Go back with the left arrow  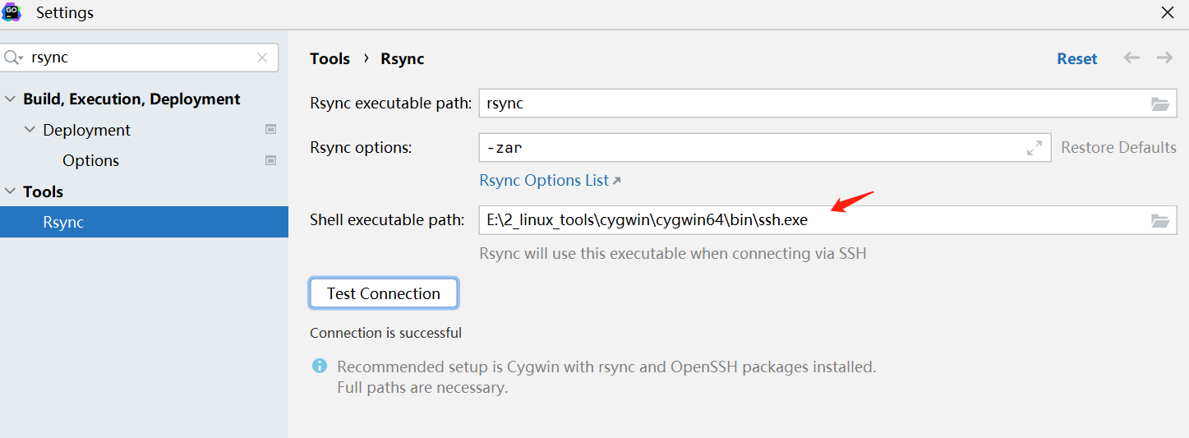(x=1131, y=58)
